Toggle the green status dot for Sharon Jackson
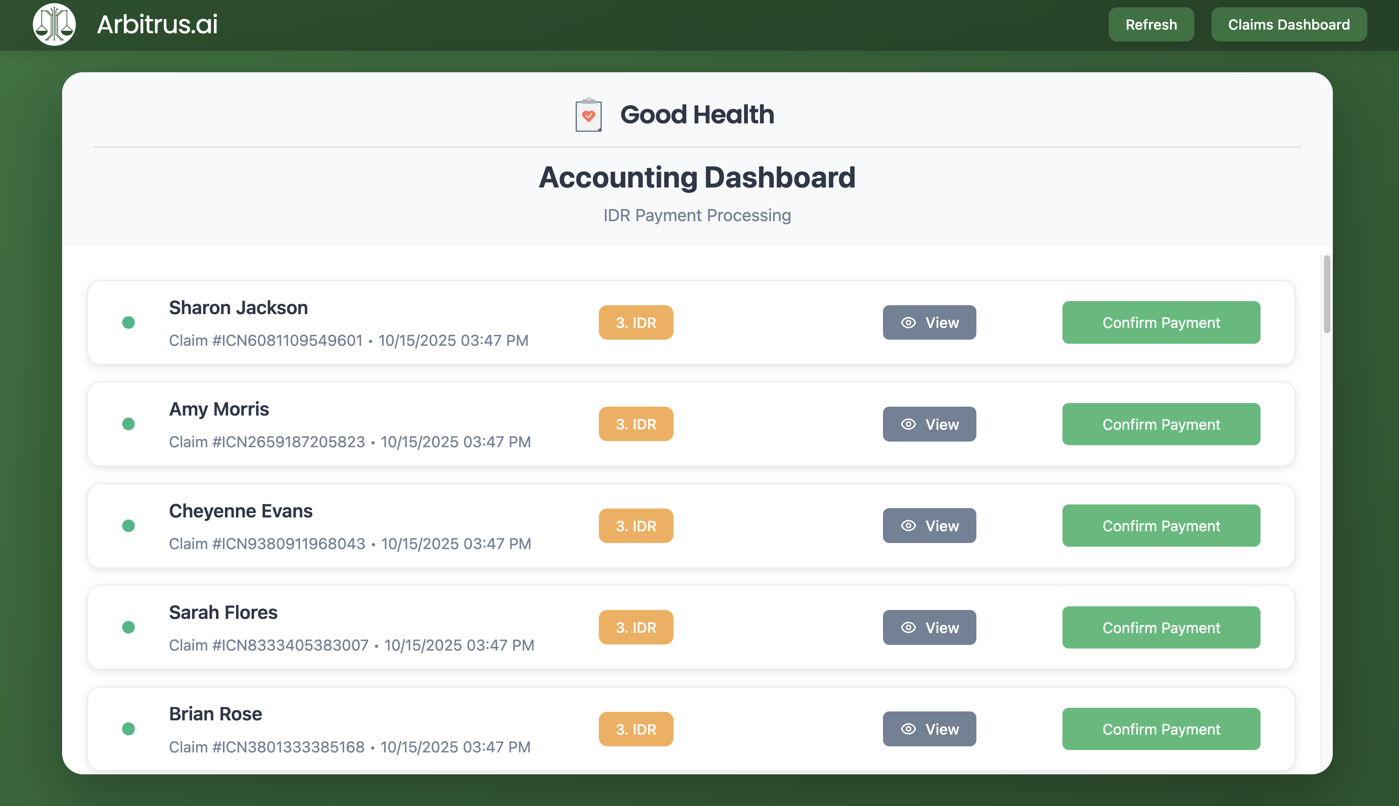 click(x=128, y=322)
